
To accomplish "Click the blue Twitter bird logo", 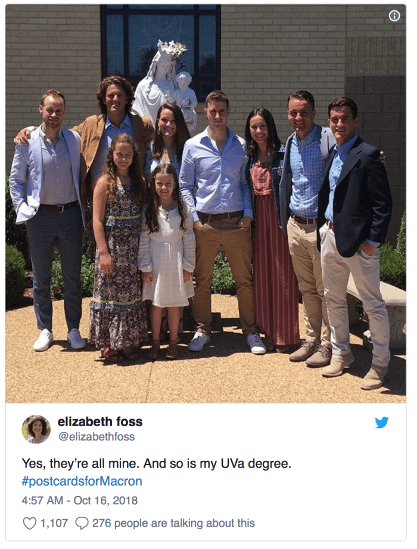I will [x=382, y=423].
